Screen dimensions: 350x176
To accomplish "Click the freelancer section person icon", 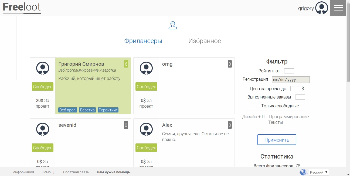I will 173,25.
